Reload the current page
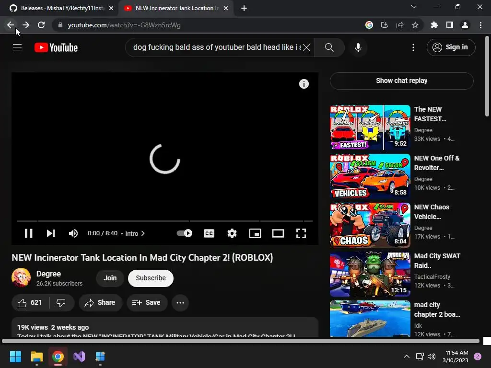 [x=41, y=25]
